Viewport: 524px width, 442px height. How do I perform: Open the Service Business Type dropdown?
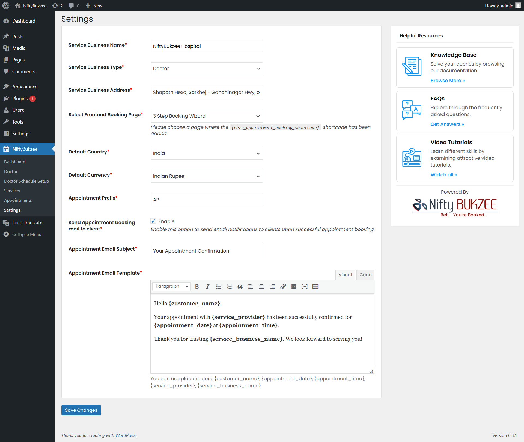[x=206, y=69]
